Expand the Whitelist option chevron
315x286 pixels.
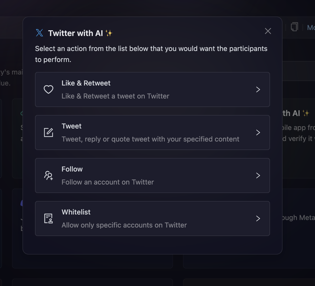coord(258,218)
